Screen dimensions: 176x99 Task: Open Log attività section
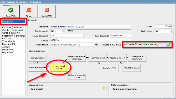(8, 53)
